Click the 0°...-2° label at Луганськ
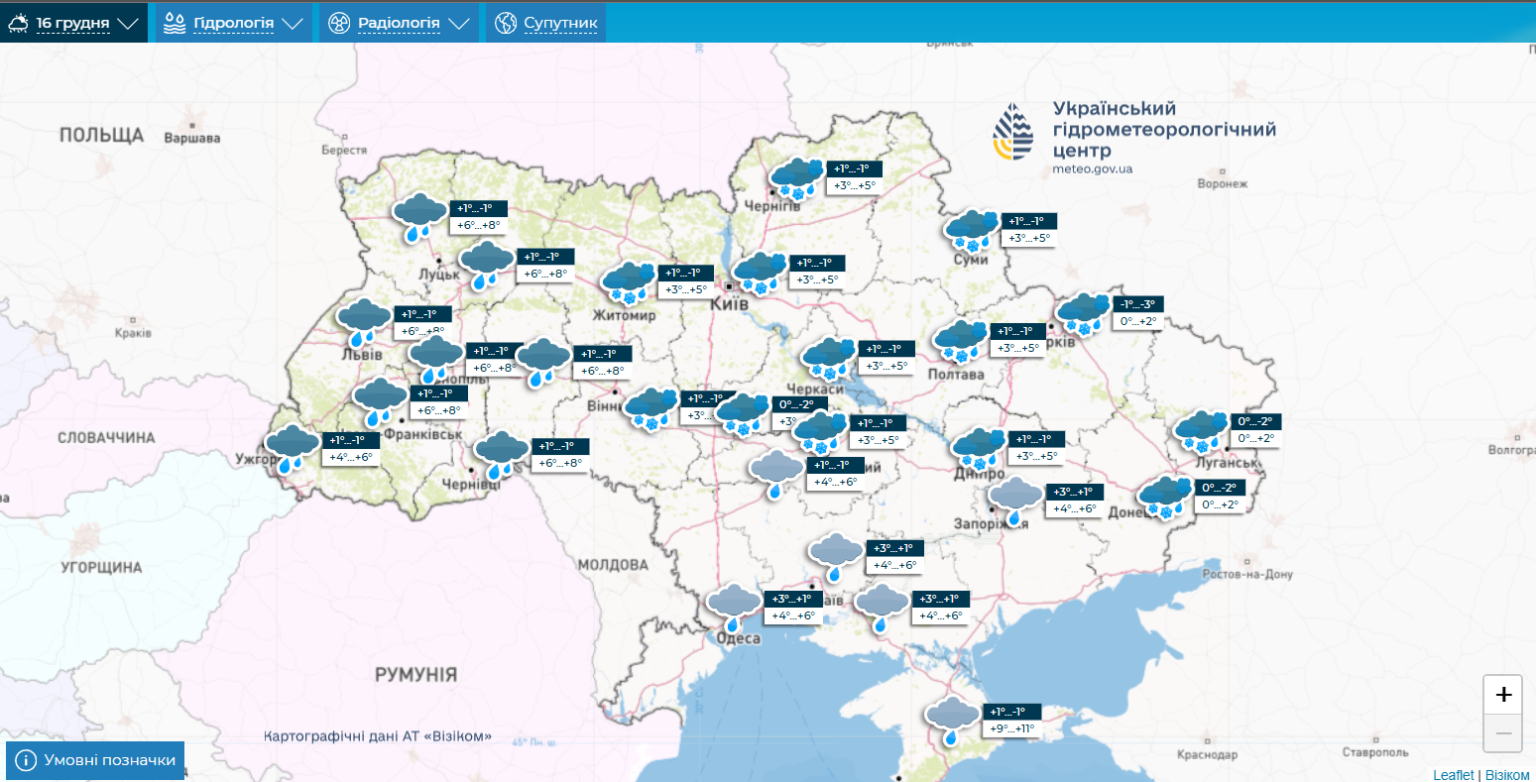 point(1256,421)
